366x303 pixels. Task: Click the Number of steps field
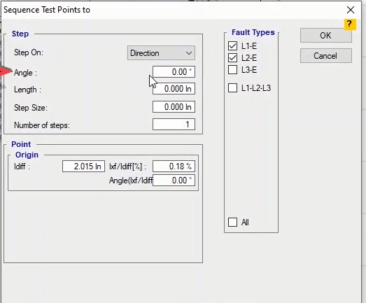174,124
